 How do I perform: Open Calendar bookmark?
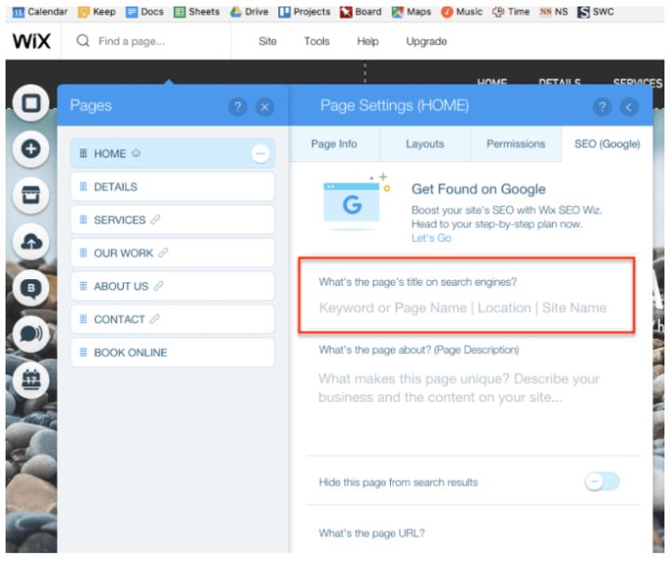[40, 11]
